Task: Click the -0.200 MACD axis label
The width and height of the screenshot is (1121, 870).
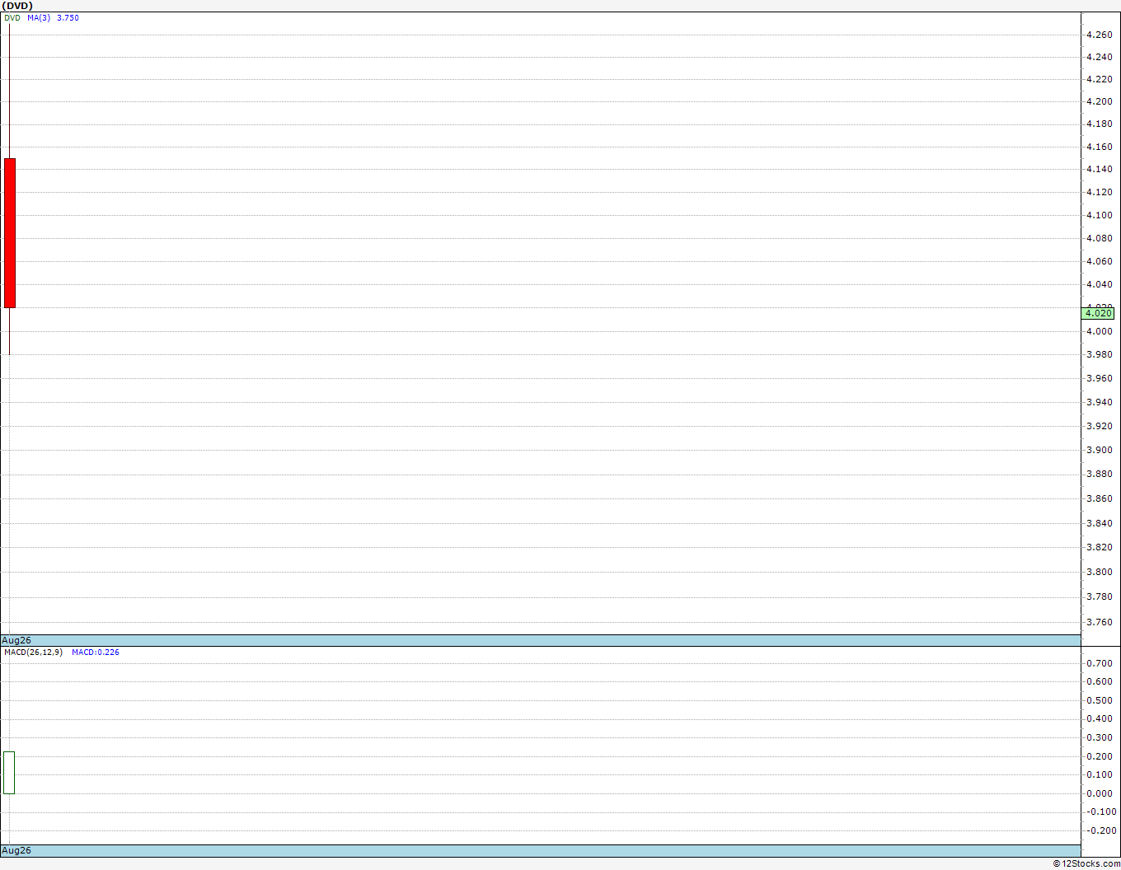Action: pyautogui.click(x=1100, y=830)
